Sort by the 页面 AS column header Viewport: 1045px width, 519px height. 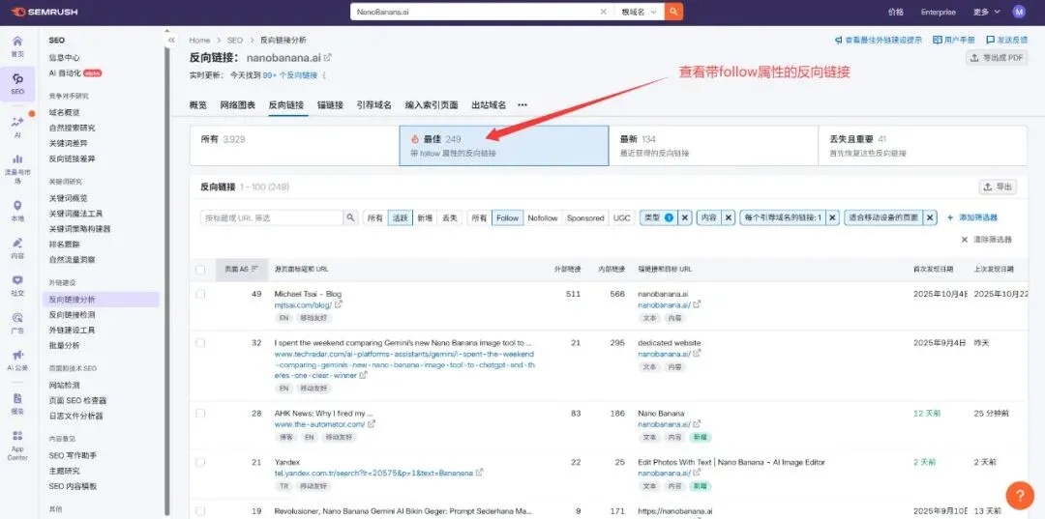tap(241, 269)
